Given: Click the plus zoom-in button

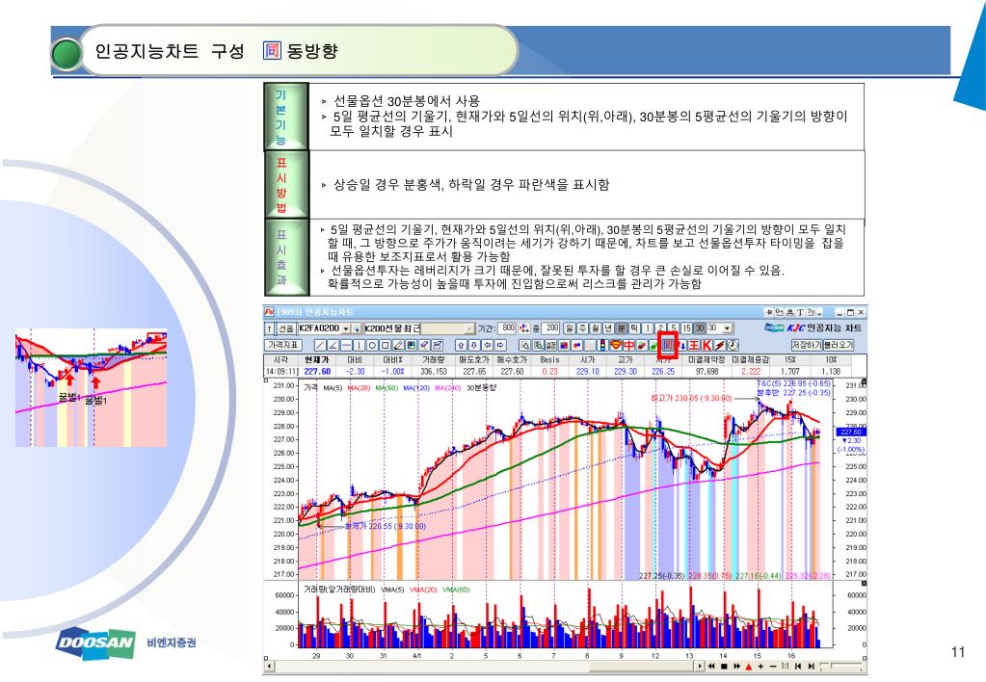Looking at the screenshot, I should pos(760,667).
